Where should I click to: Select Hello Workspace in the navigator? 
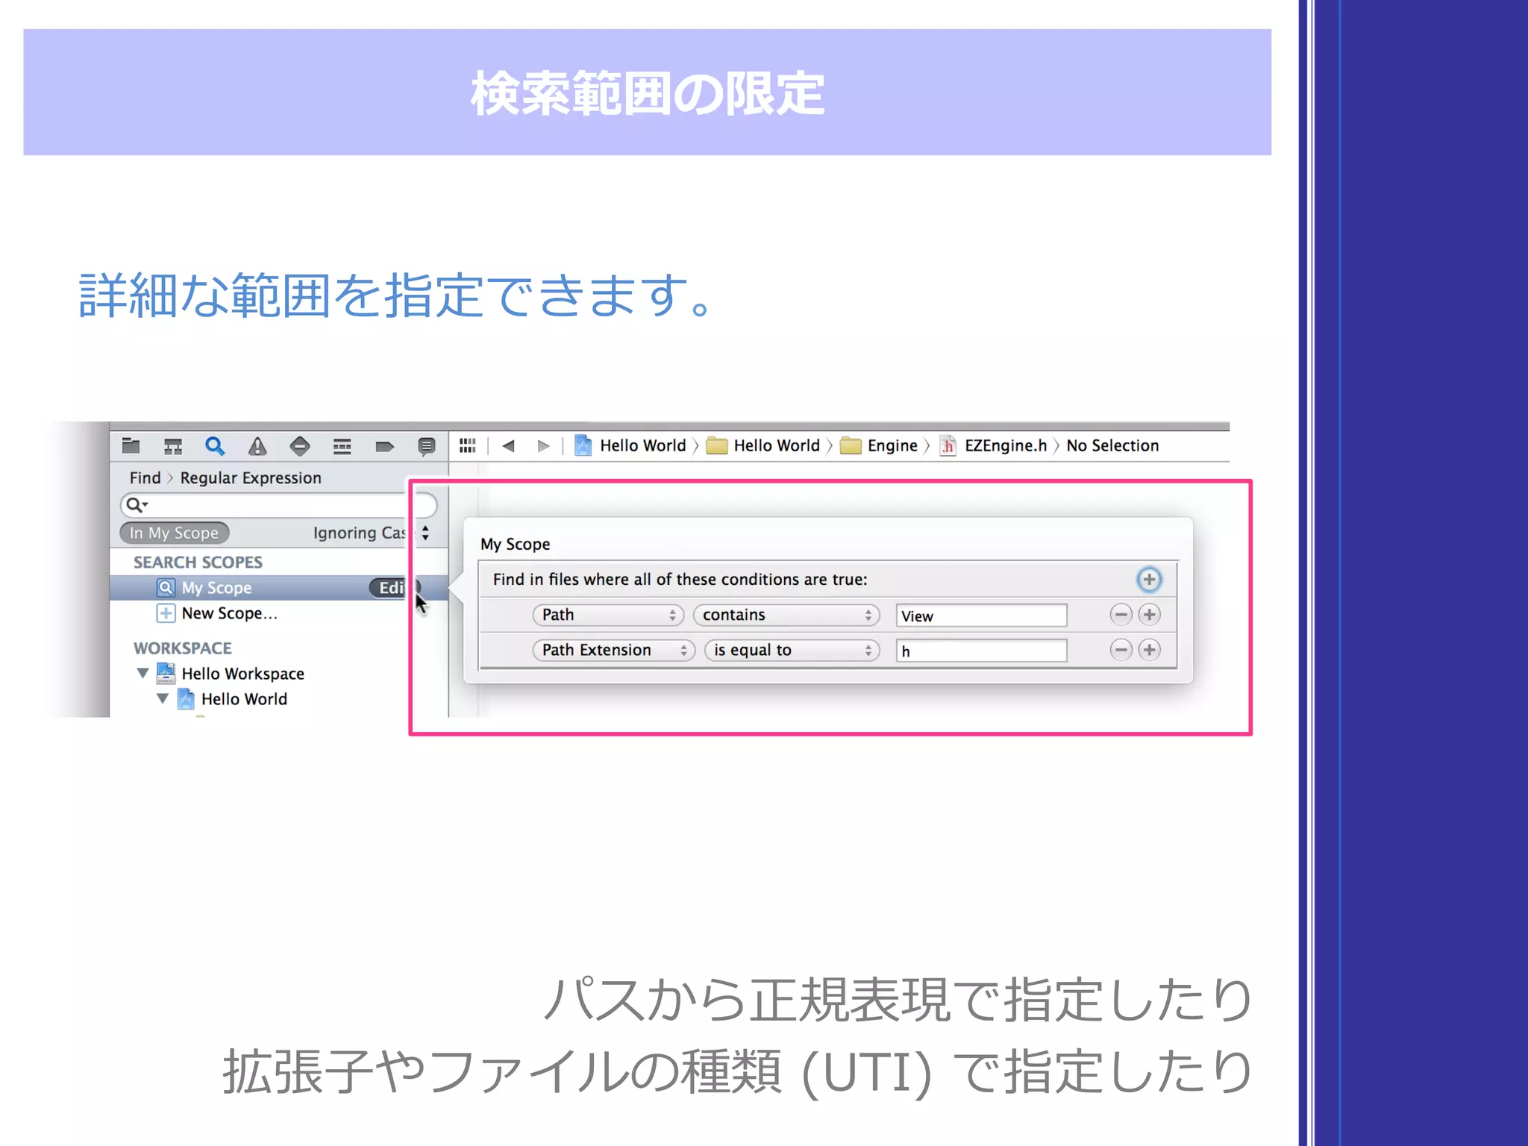(243, 674)
